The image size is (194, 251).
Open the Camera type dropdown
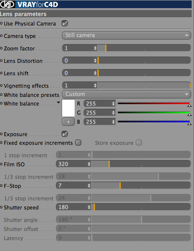pyautogui.click(x=127, y=35)
